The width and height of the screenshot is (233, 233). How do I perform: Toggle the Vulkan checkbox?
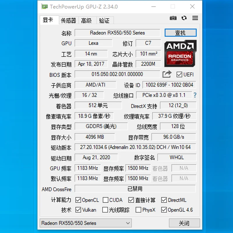78,210
